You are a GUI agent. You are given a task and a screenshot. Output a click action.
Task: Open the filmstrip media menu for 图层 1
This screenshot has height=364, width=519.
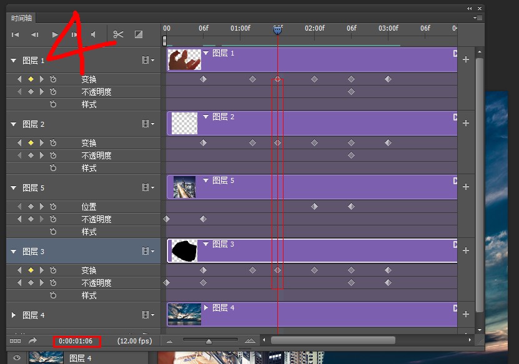pos(148,60)
